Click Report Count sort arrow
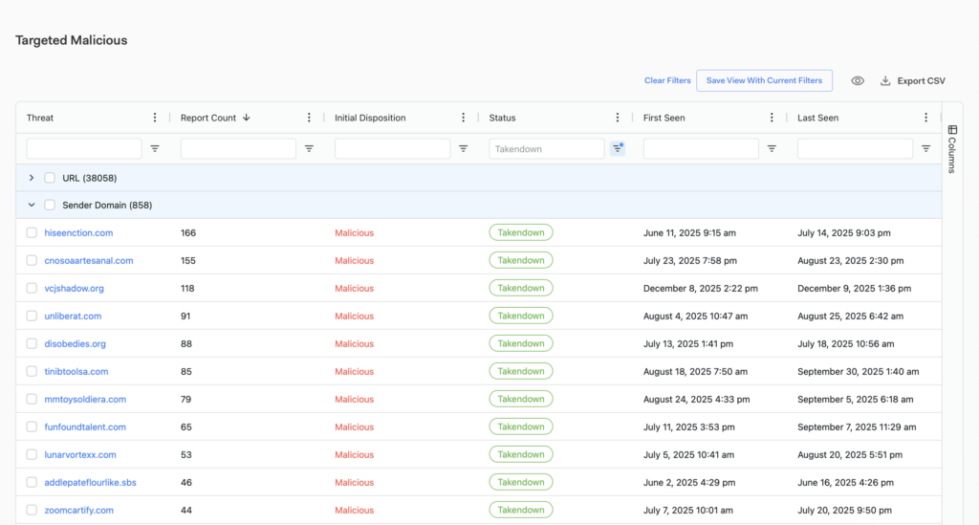The width and height of the screenshot is (979, 525). (x=247, y=118)
